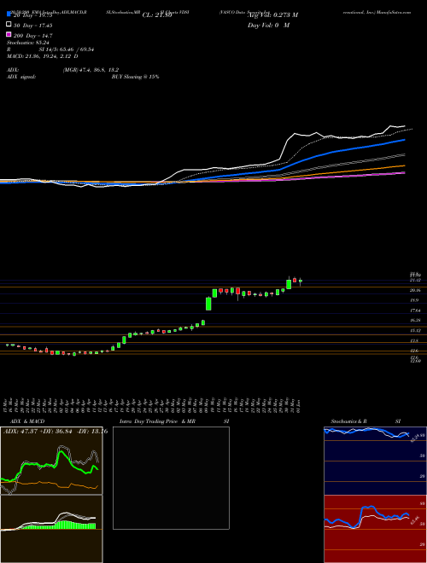
Task: Click the 'Avg Vol: 0.273 M' label
Action: pyautogui.click(x=273, y=15)
